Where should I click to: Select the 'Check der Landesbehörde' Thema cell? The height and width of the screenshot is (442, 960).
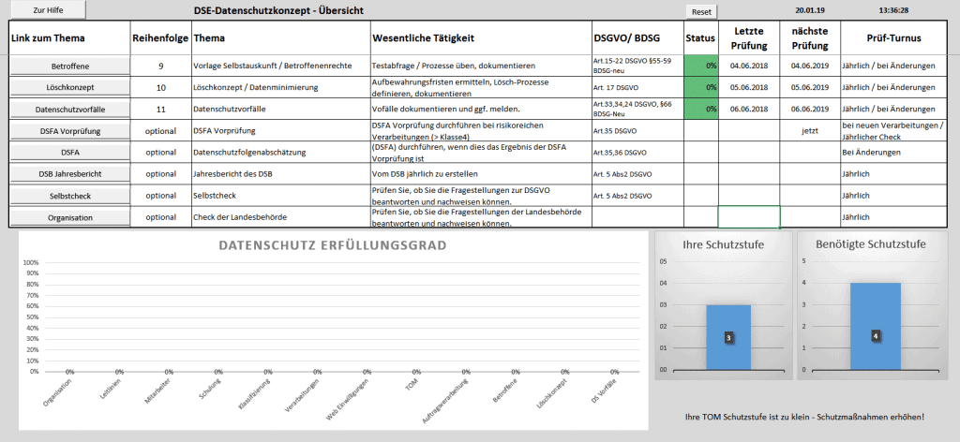[x=280, y=217]
